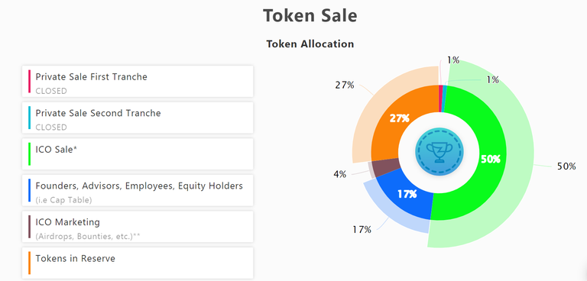Click the green color bar beside ICO Sale

click(29, 153)
